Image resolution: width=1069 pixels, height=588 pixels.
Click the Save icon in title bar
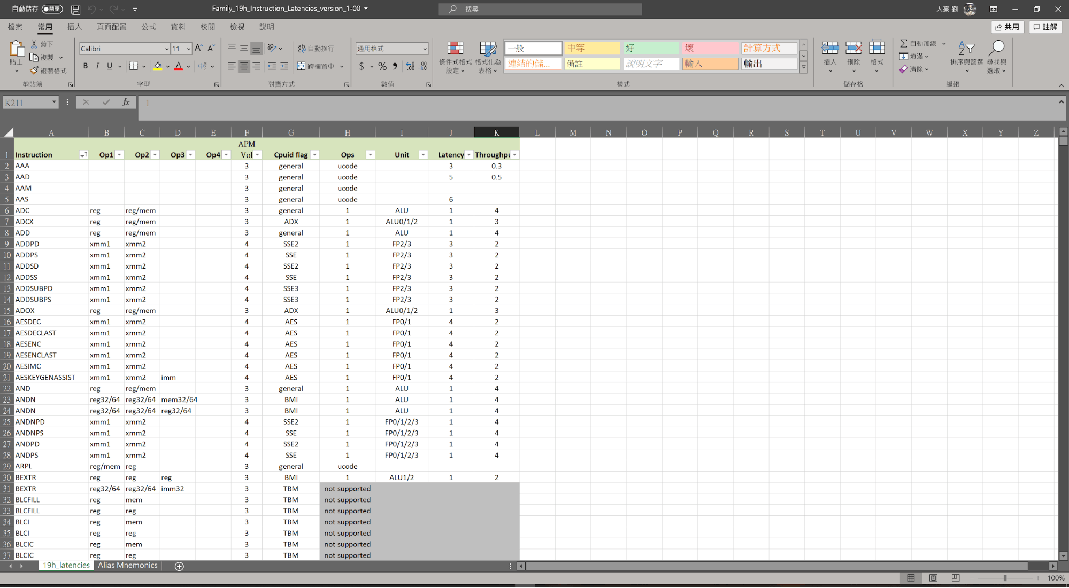[x=75, y=9]
